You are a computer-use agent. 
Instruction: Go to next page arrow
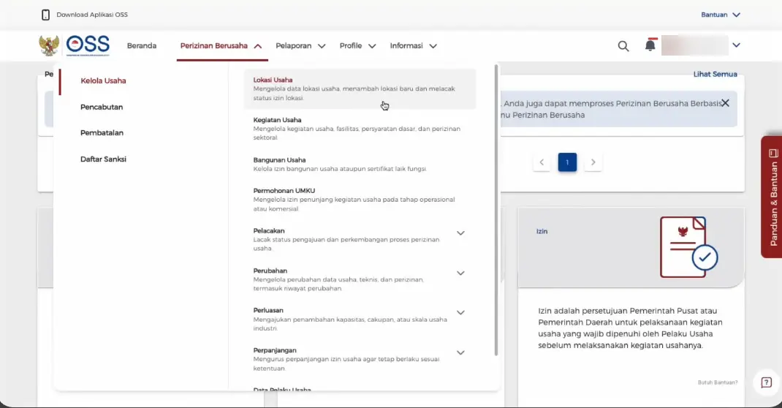(593, 162)
